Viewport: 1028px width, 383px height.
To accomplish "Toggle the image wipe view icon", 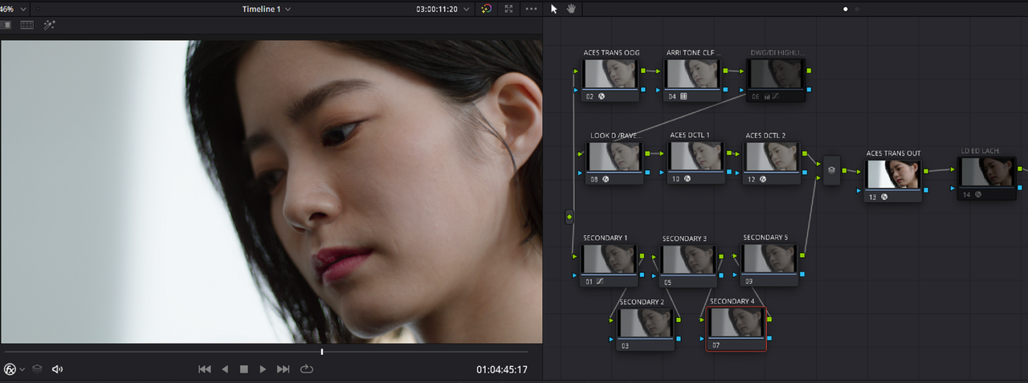I will coord(6,25).
